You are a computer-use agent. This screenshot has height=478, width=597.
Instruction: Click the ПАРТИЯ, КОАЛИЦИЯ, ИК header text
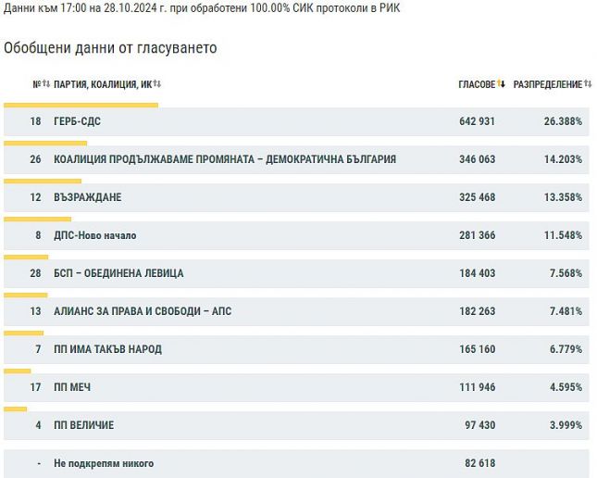click(x=103, y=84)
